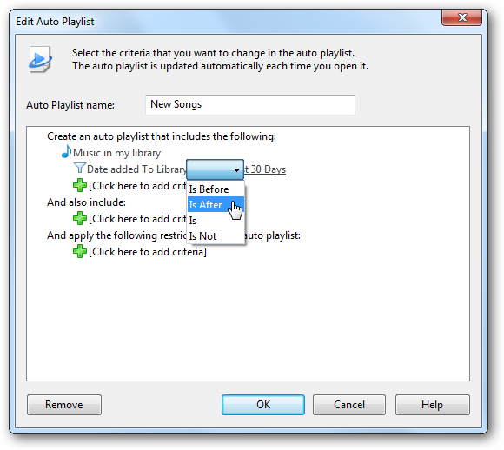Click green plus icon under And also include
504x450 pixels.
(80, 219)
